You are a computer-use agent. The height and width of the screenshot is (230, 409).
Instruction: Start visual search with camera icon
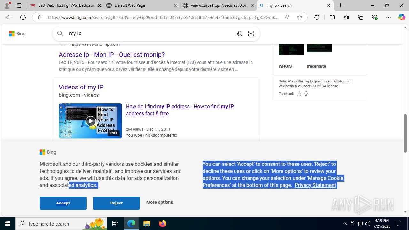[251, 34]
